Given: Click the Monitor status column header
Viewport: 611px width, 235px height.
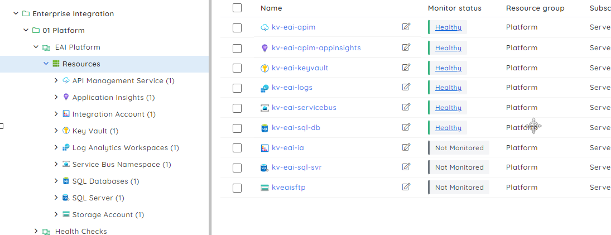Looking at the screenshot, I should (x=454, y=8).
